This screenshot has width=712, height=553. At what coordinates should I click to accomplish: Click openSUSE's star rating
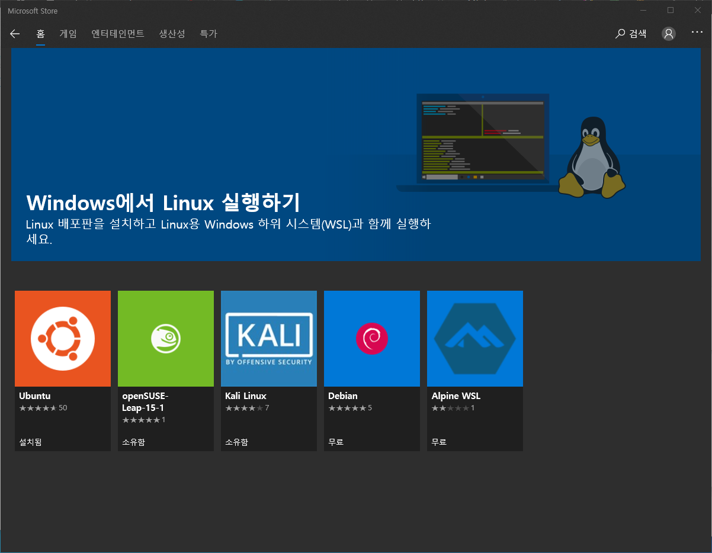141,420
